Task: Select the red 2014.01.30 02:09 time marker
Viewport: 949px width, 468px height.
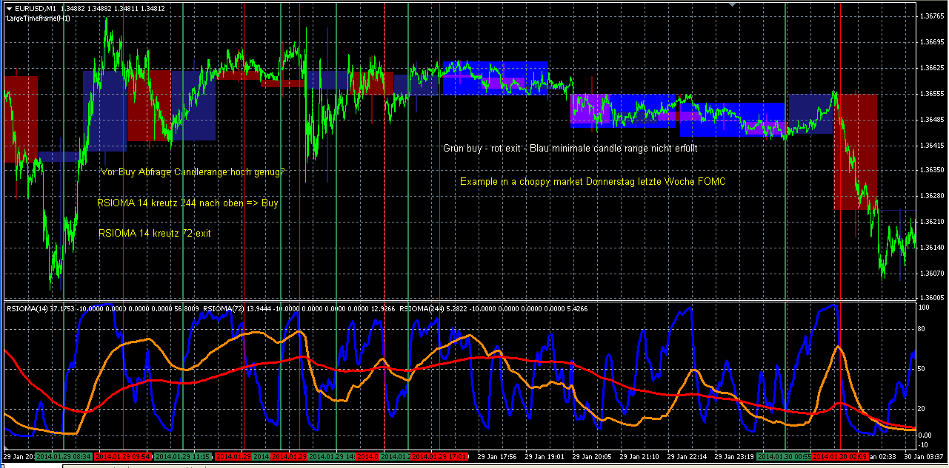Action: [840, 457]
